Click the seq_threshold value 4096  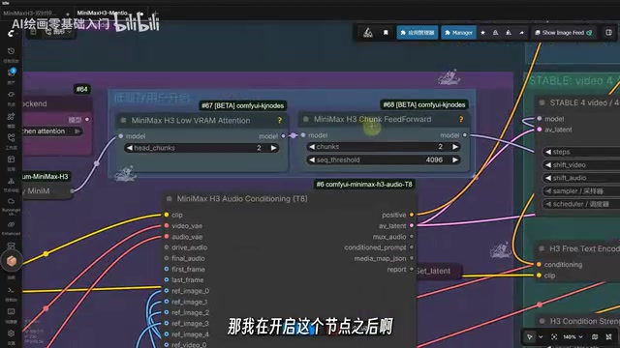pyautogui.click(x=434, y=159)
